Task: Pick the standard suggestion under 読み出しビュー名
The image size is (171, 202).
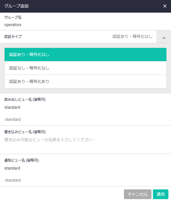Action: click(x=13, y=119)
